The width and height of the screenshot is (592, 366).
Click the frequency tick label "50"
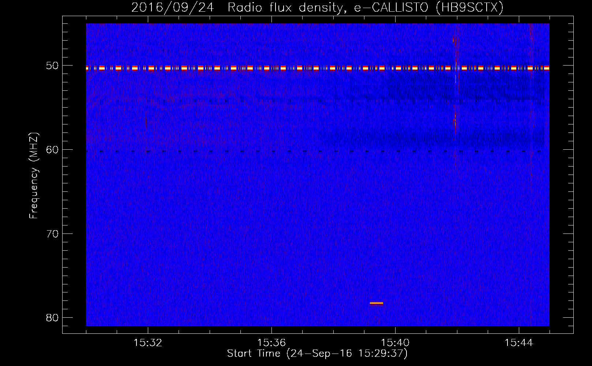click(x=53, y=66)
